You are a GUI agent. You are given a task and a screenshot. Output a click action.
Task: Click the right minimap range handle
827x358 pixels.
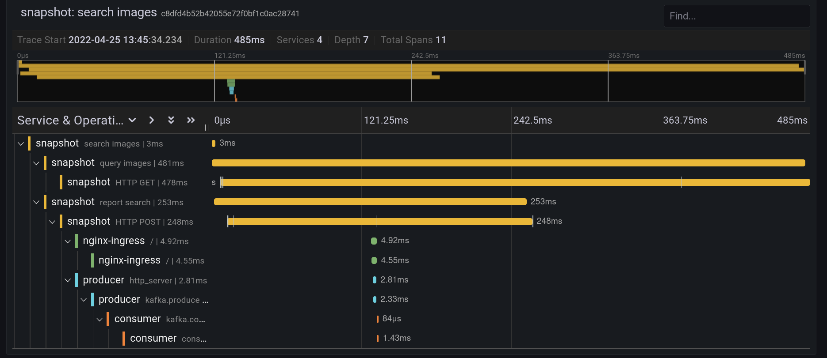pyautogui.click(x=805, y=67)
